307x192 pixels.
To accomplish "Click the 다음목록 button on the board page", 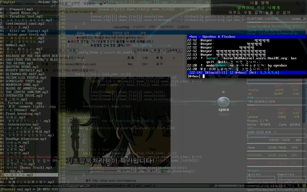I will coord(173,50).
